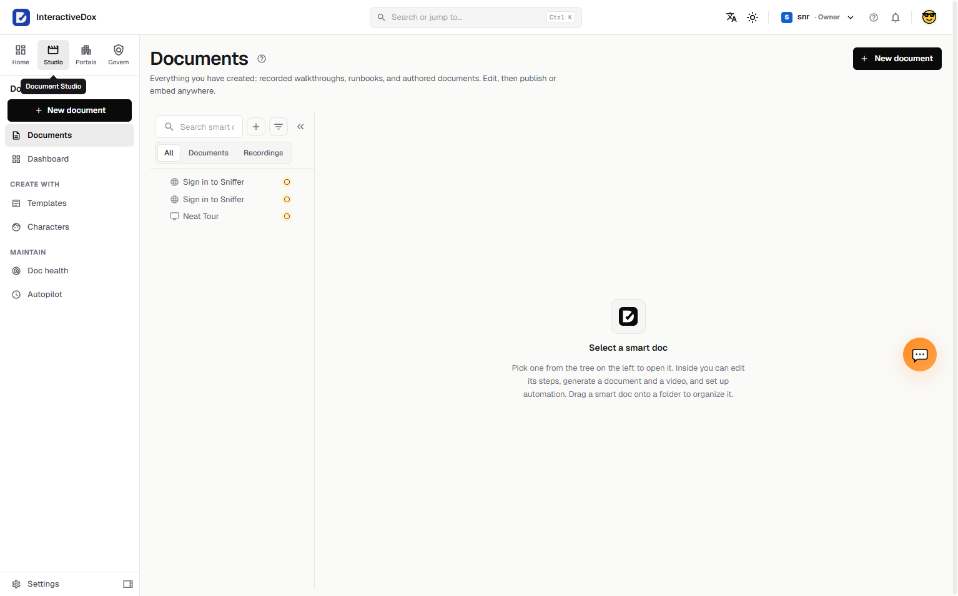
Task: Click the help question mark icon in header
Action: pyautogui.click(x=874, y=17)
